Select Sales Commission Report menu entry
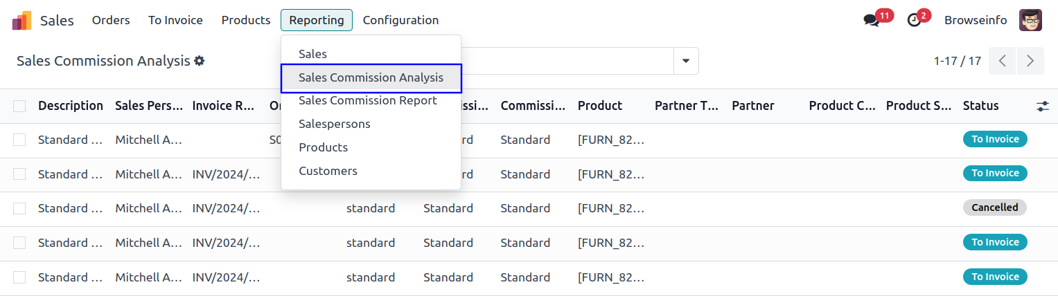Viewport: 1058px width, 296px height. [x=367, y=101]
